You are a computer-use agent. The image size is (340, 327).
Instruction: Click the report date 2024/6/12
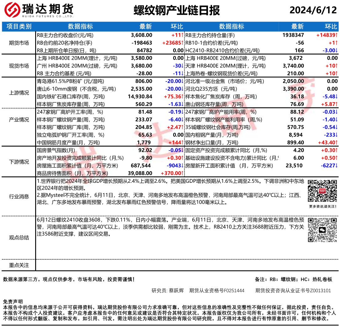pyautogui.click(x=313, y=10)
